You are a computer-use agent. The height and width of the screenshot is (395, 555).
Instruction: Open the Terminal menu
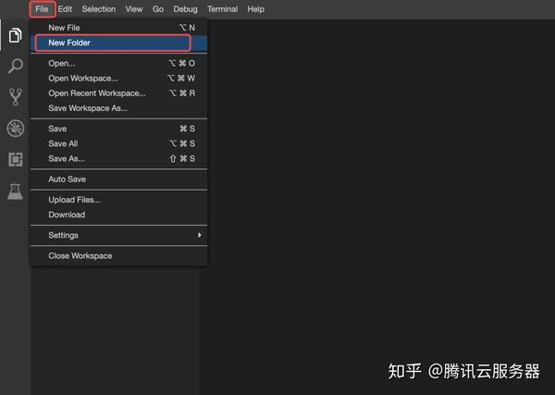(222, 9)
